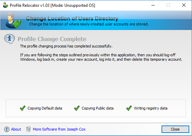Click the Change Location of Users Directory title
Viewport: 192px width, 136px height.
click(x=72, y=18)
